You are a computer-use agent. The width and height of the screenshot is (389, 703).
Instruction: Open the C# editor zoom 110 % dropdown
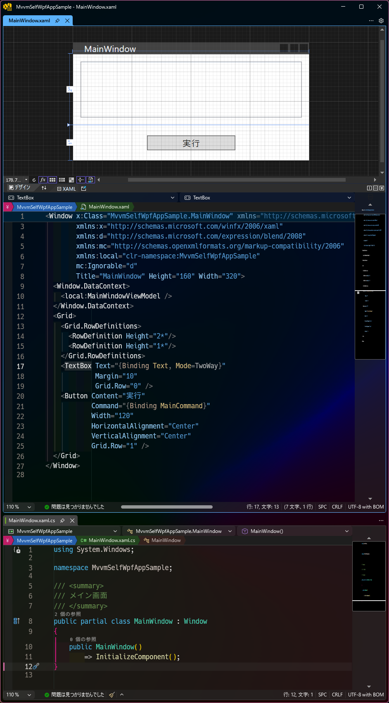19,695
